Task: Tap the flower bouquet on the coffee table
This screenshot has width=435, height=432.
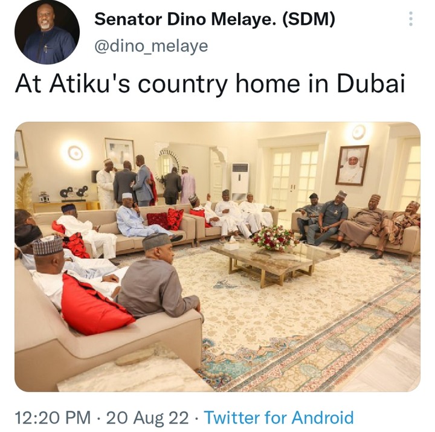Action: 274,237
